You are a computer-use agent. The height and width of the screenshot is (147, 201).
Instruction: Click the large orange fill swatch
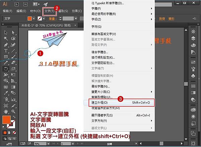pyautogui.click(x=6, y=120)
